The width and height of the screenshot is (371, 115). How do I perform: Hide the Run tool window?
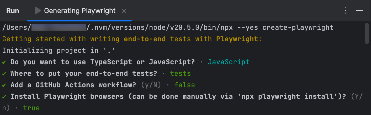click(x=359, y=11)
